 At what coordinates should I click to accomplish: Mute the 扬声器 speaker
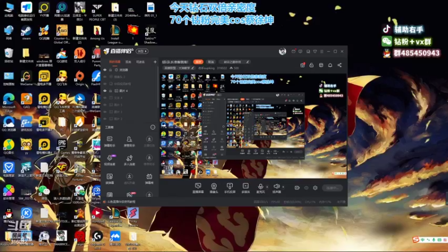tap(276, 188)
